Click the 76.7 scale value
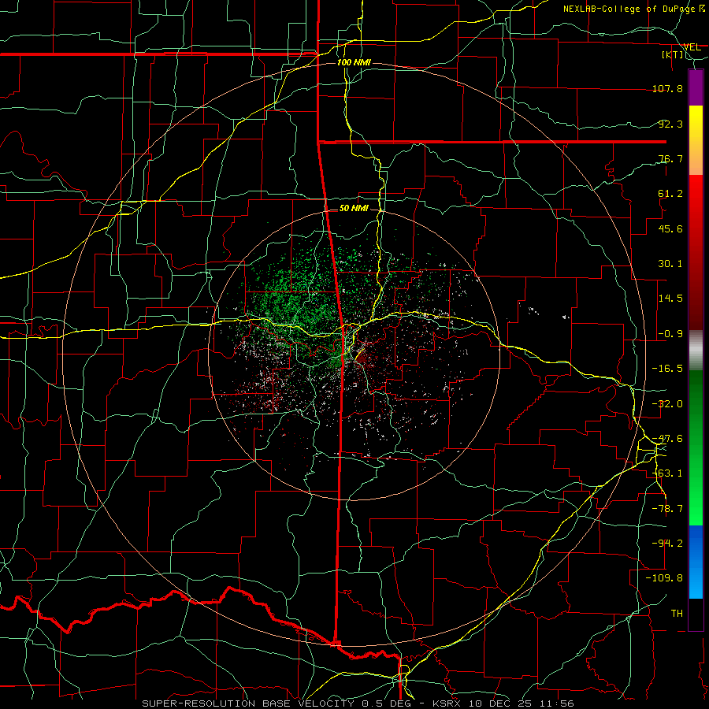709x709 pixels. click(670, 158)
